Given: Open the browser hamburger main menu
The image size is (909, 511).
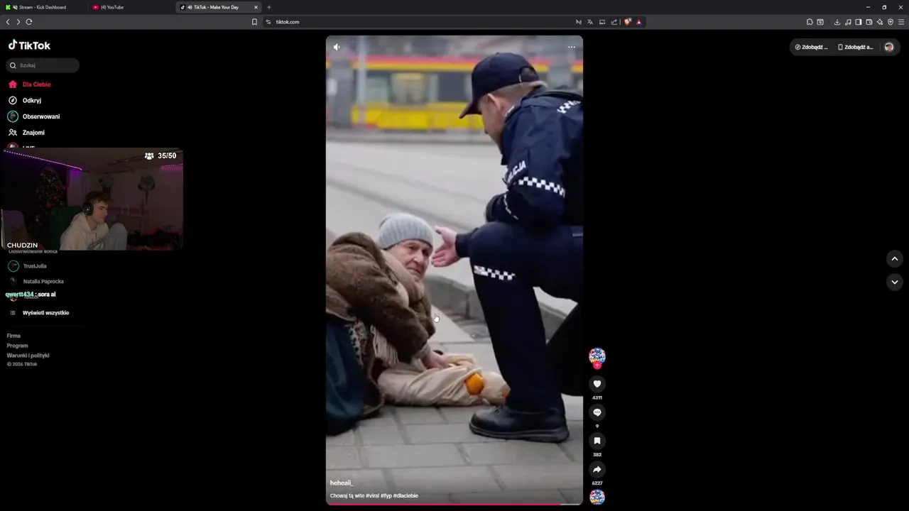Looking at the screenshot, I should point(901,22).
